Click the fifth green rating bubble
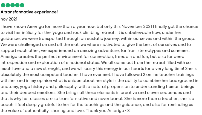Viewport: 202px width, 115px height. (x=22, y=5)
